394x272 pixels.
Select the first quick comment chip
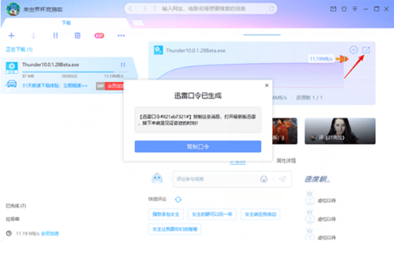tap(166, 214)
